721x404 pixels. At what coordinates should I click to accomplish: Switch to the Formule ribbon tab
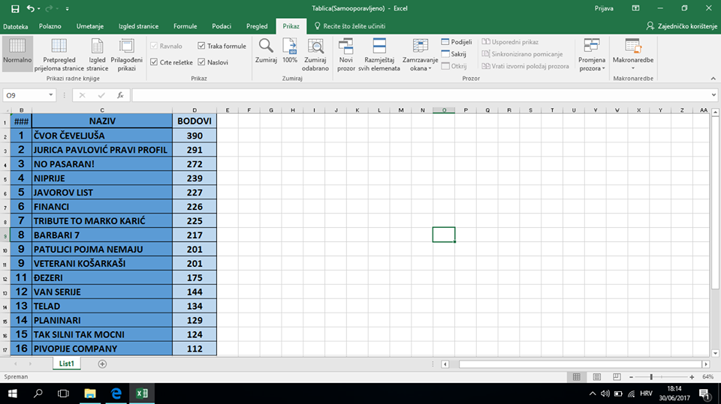click(185, 26)
